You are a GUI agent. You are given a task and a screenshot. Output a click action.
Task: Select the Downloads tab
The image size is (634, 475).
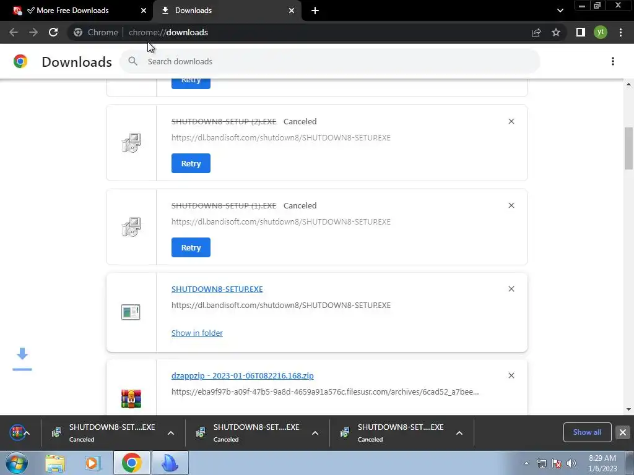tap(228, 11)
